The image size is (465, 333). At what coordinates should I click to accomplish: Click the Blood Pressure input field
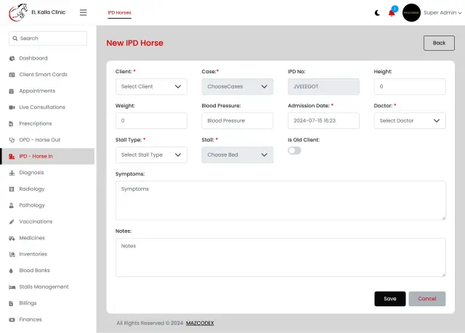pyautogui.click(x=238, y=120)
